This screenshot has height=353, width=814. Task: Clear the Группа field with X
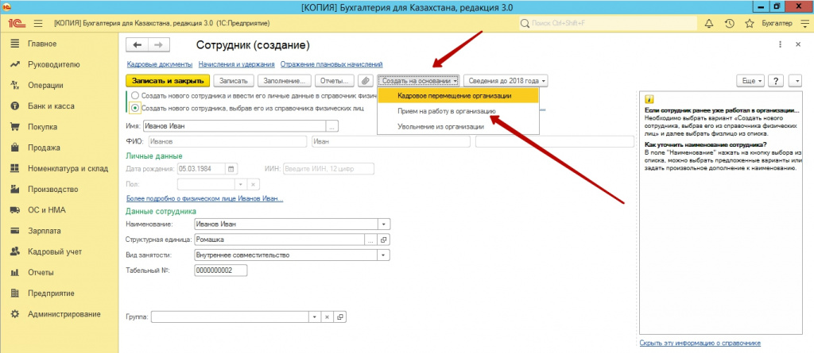click(327, 317)
